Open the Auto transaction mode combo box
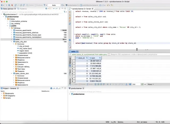The height and width of the screenshot is (124, 170). tap(54, 5)
